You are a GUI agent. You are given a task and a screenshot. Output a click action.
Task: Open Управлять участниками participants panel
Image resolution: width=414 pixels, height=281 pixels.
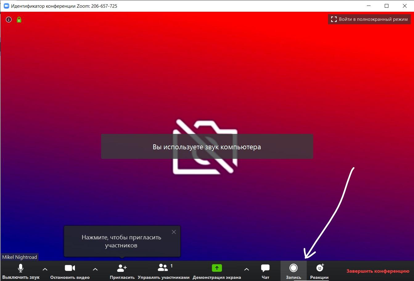point(164,271)
